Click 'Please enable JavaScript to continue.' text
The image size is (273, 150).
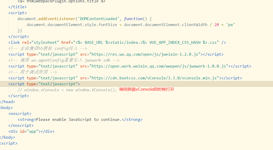tap(78, 120)
